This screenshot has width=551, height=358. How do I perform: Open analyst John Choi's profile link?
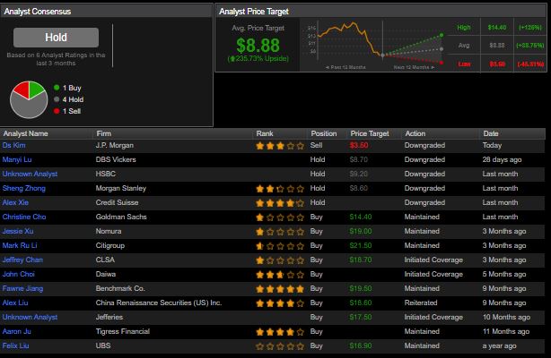(19, 274)
